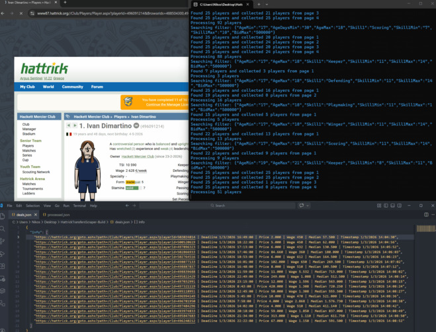The height and width of the screenshot is (332, 436).
Task: Click the manager license icon in the orange banner
Action: 128,101
